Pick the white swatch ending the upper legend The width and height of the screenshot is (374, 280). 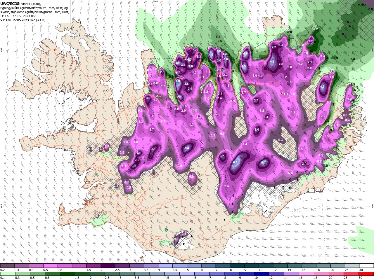[x=366, y=266]
